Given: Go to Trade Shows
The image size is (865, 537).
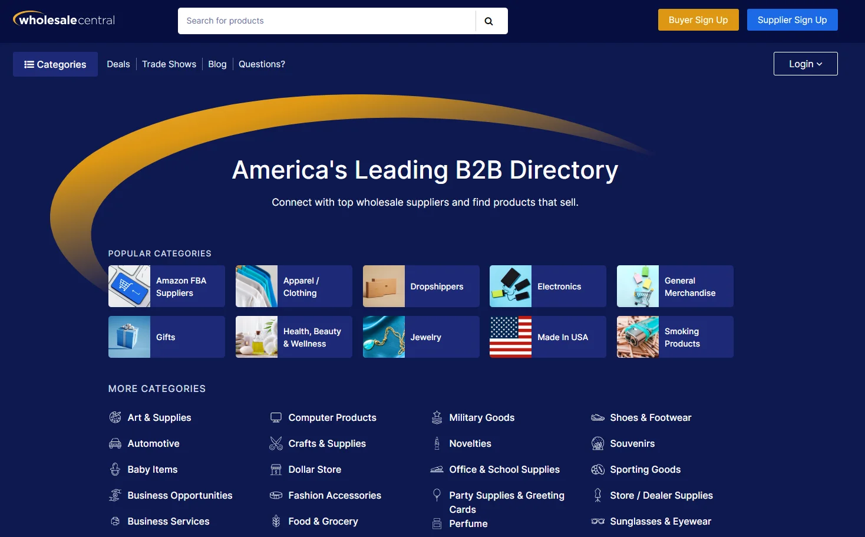Looking at the screenshot, I should tap(169, 64).
